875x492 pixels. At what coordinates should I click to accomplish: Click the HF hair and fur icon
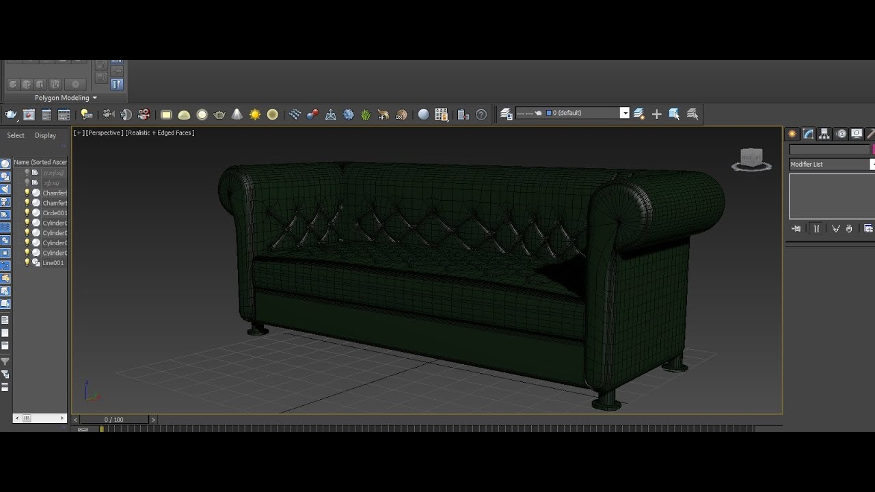point(383,115)
